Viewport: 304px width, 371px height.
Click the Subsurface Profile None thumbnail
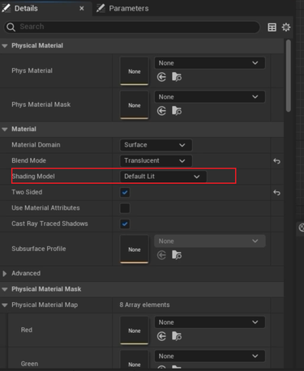[x=135, y=249]
